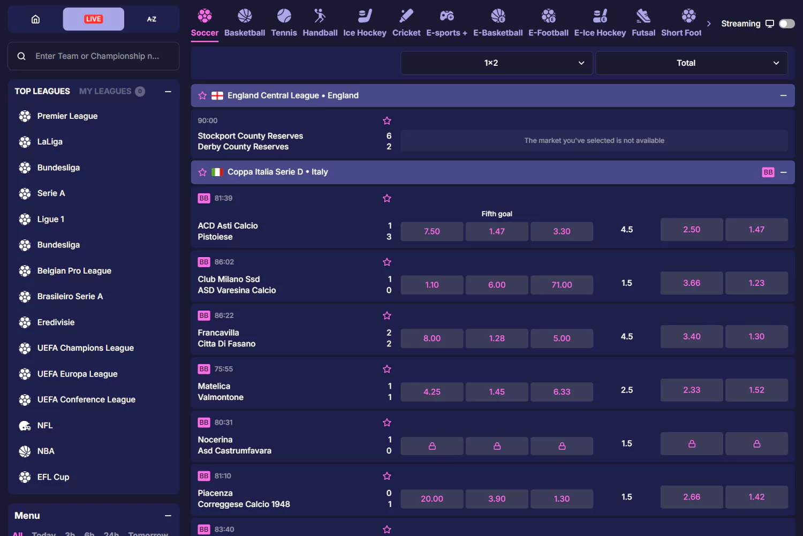
Task: Click BB icon on Coppa Italia header
Action: (768, 172)
